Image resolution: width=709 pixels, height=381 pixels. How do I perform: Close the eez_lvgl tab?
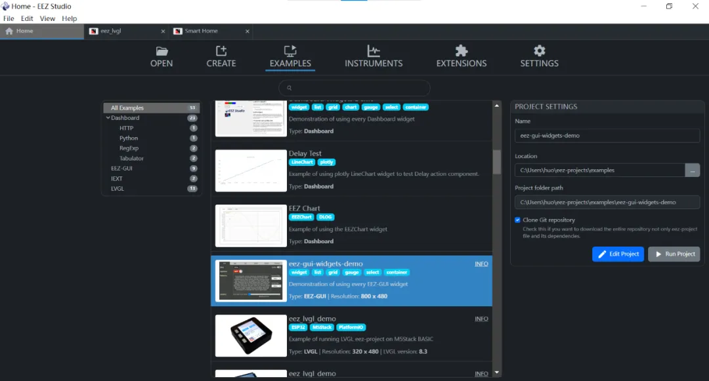(163, 31)
